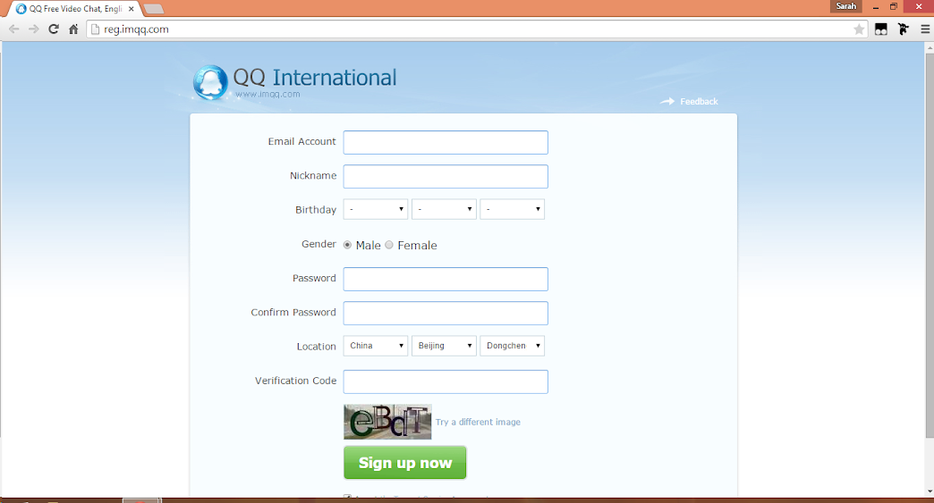Click the Confirm Password input field
Screen dimensions: 934x503
coord(446,314)
